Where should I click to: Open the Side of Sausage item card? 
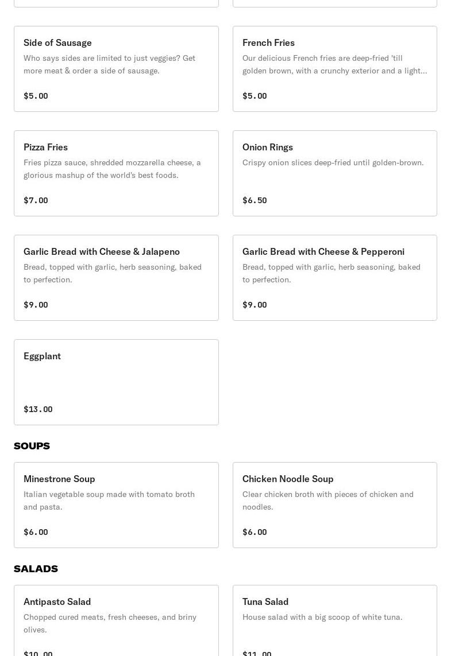point(116,69)
